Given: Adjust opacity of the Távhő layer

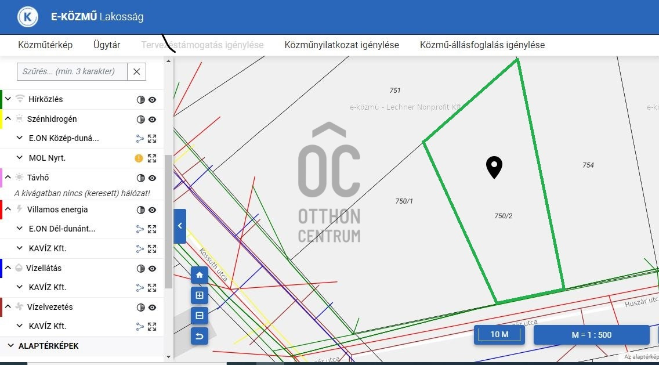Looking at the screenshot, I should tap(140, 178).
